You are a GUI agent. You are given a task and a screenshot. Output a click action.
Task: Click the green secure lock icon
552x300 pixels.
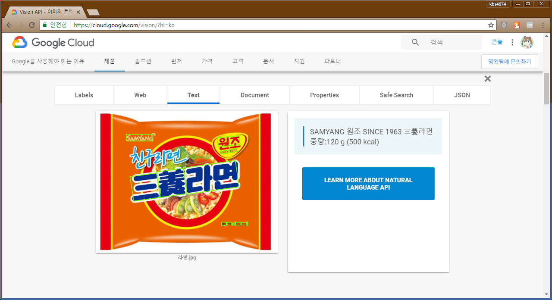(44, 25)
